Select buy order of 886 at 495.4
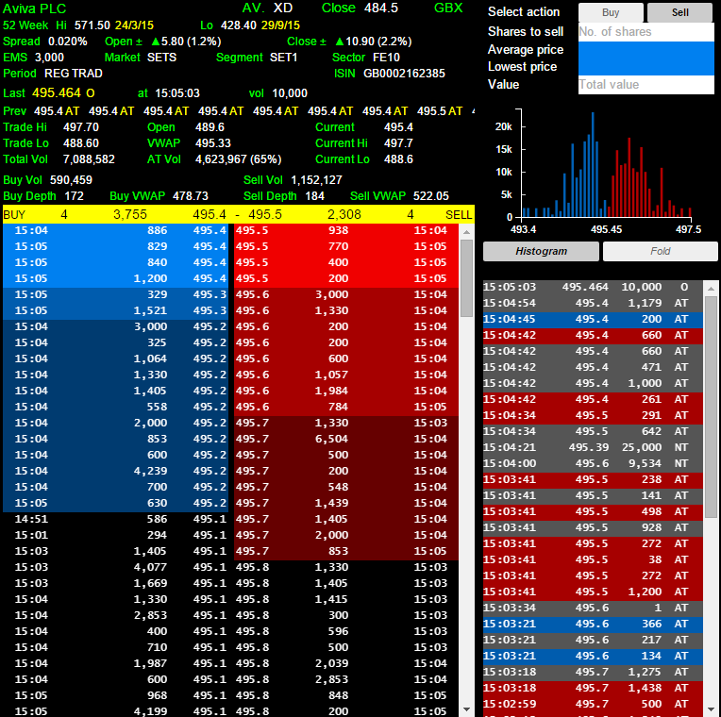This screenshot has width=721, height=717. (x=115, y=230)
